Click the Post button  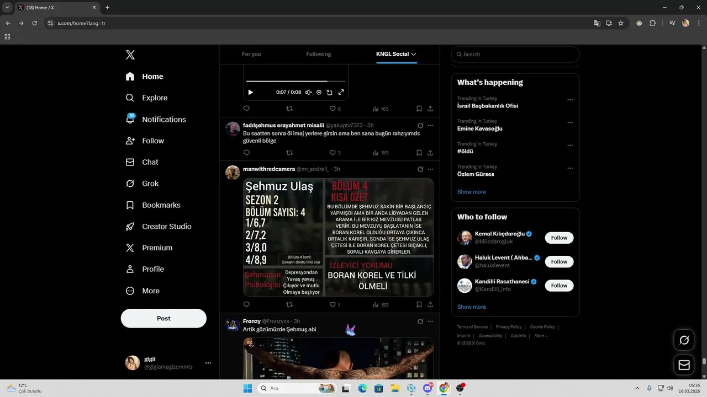tap(163, 318)
